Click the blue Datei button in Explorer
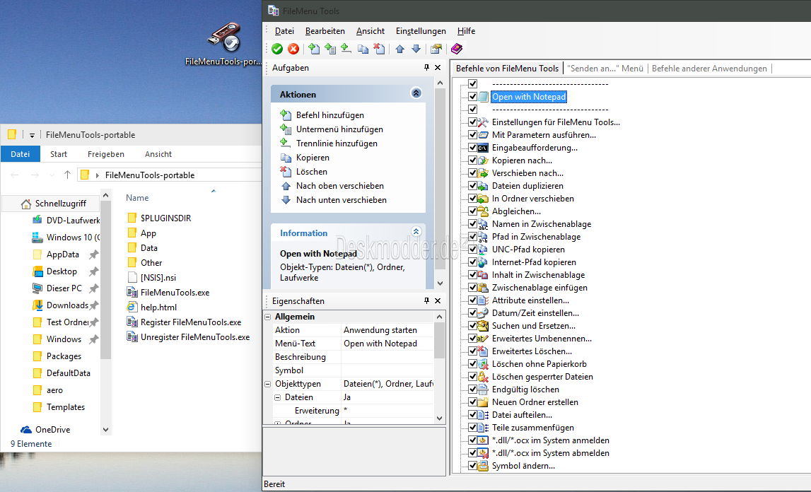 pyautogui.click(x=21, y=154)
